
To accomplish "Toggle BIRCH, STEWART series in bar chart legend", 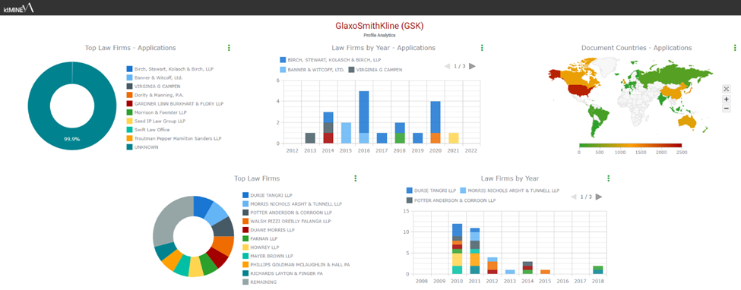I will tap(331, 60).
